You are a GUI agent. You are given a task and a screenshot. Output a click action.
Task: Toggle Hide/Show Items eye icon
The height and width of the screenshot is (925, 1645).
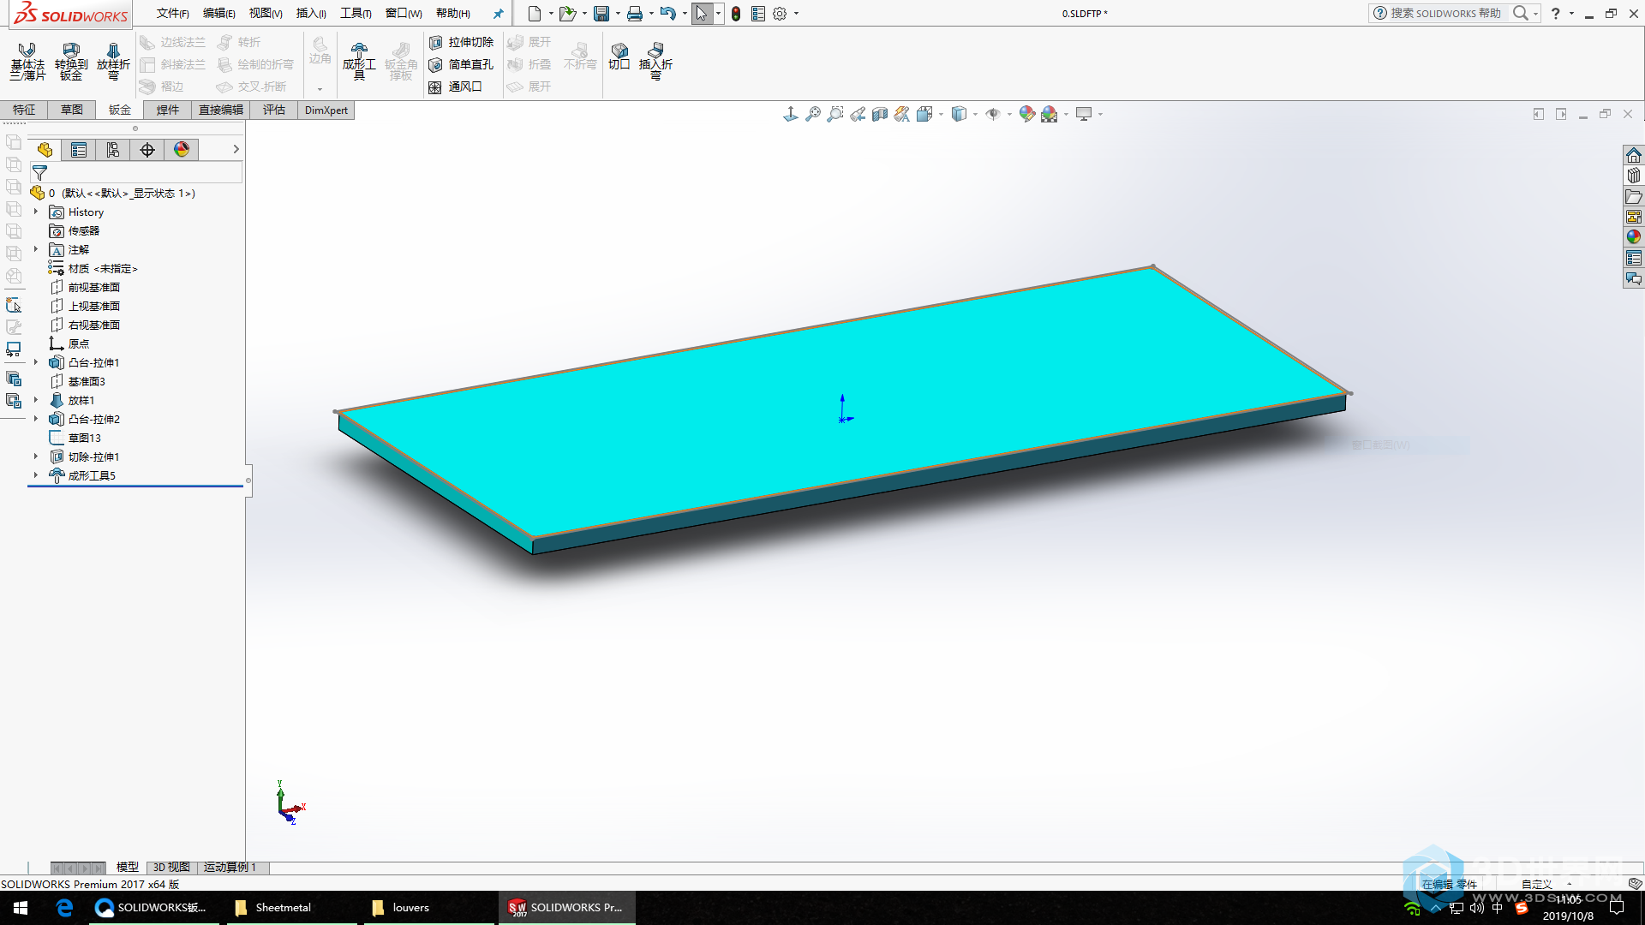[993, 114]
